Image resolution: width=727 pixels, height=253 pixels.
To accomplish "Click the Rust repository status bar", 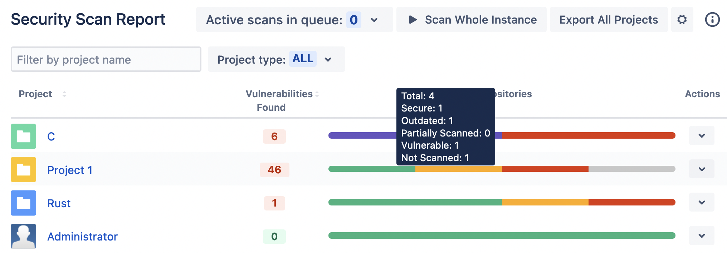I will click(502, 202).
